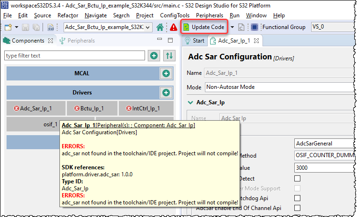
Task: Click the plus button in the Drivers header
Action: (x=166, y=93)
